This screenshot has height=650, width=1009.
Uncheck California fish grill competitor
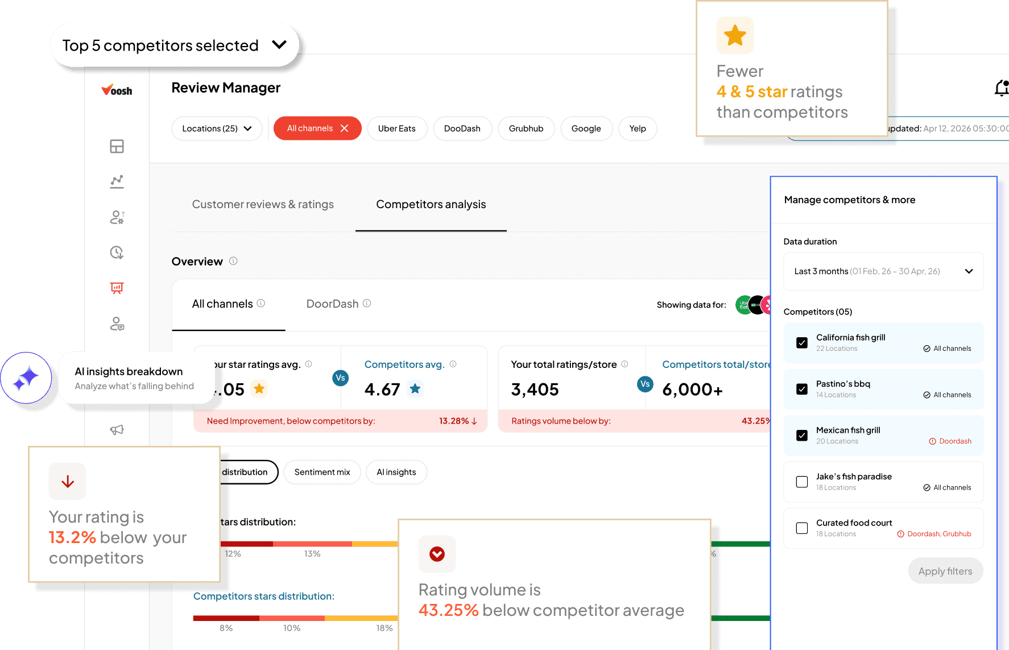[x=802, y=343]
